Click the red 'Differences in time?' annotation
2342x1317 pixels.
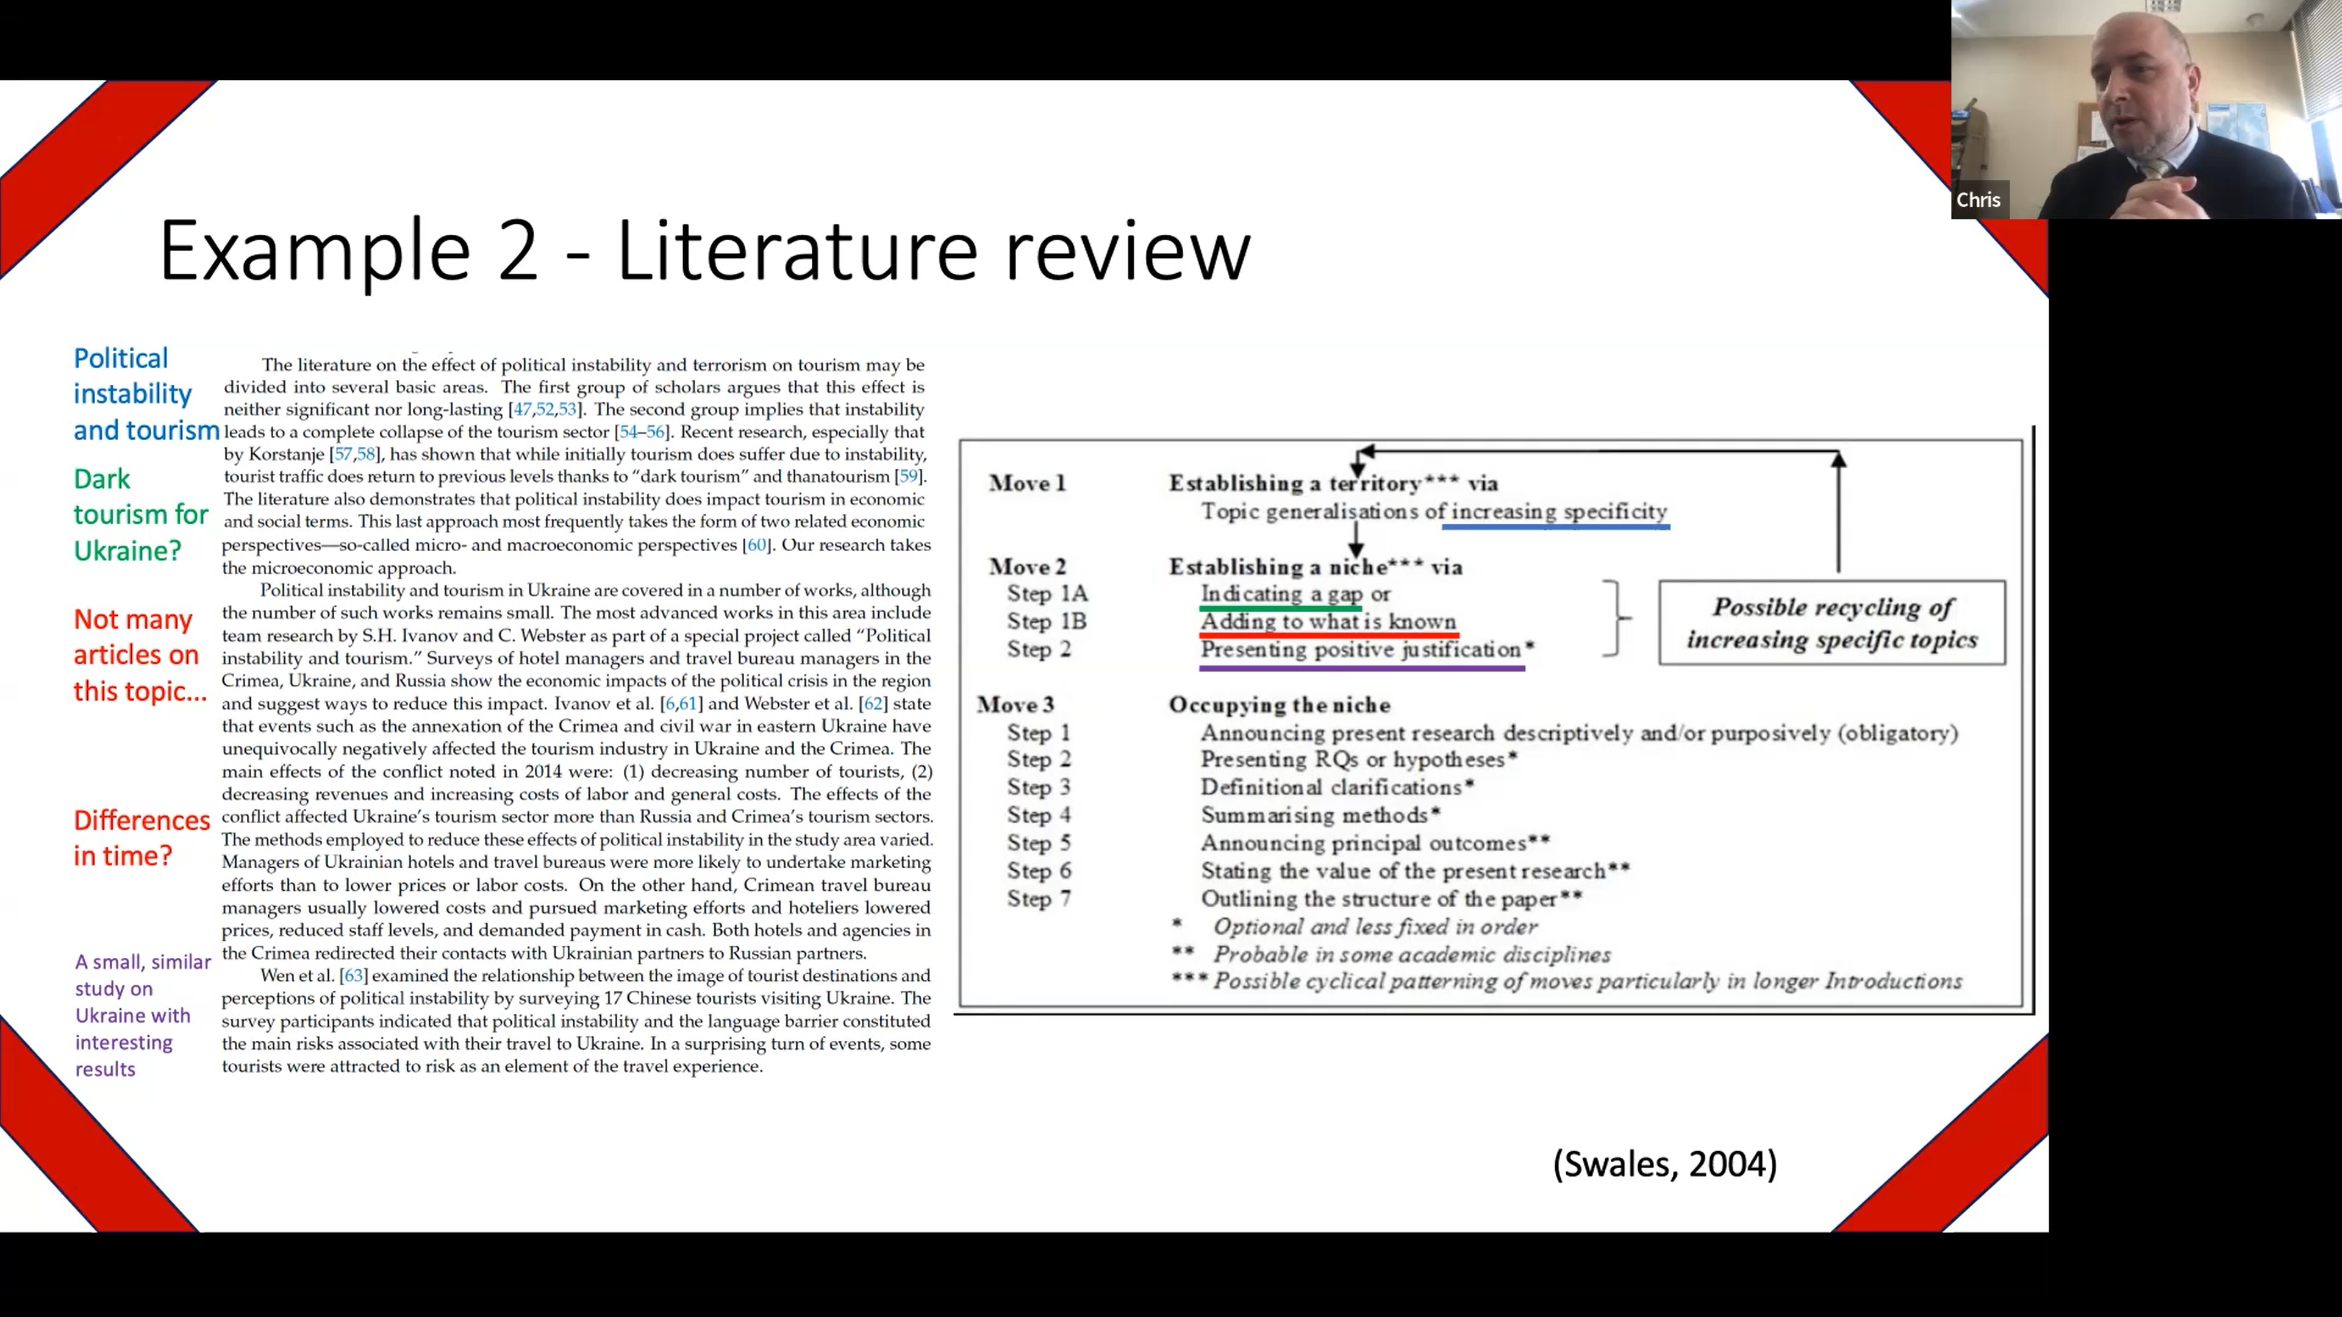pyautogui.click(x=141, y=837)
